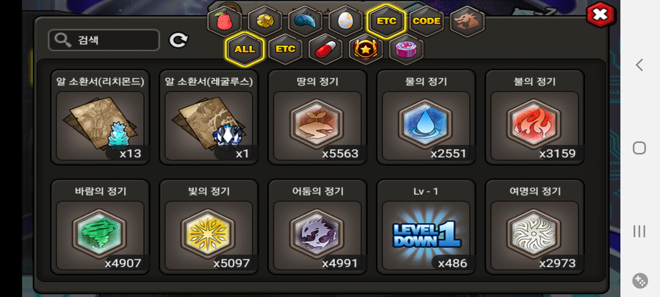The width and height of the screenshot is (660, 297).
Task: Select the CODE tab
Action: pos(427,21)
